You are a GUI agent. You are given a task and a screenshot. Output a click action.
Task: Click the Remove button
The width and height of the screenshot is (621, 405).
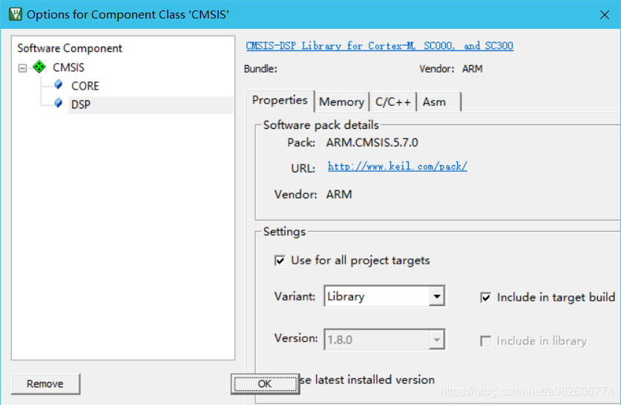tap(45, 384)
